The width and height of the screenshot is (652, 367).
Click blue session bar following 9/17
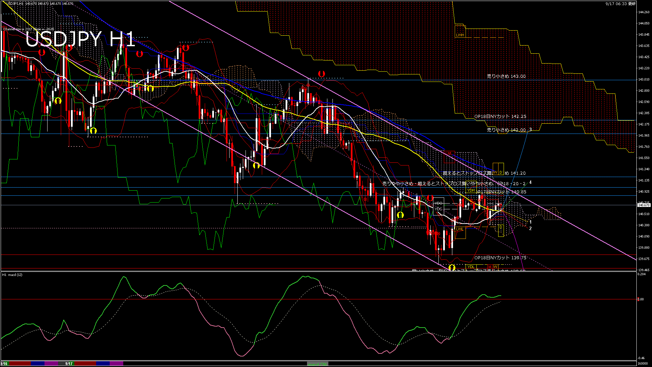pyautogui.click(x=103, y=364)
